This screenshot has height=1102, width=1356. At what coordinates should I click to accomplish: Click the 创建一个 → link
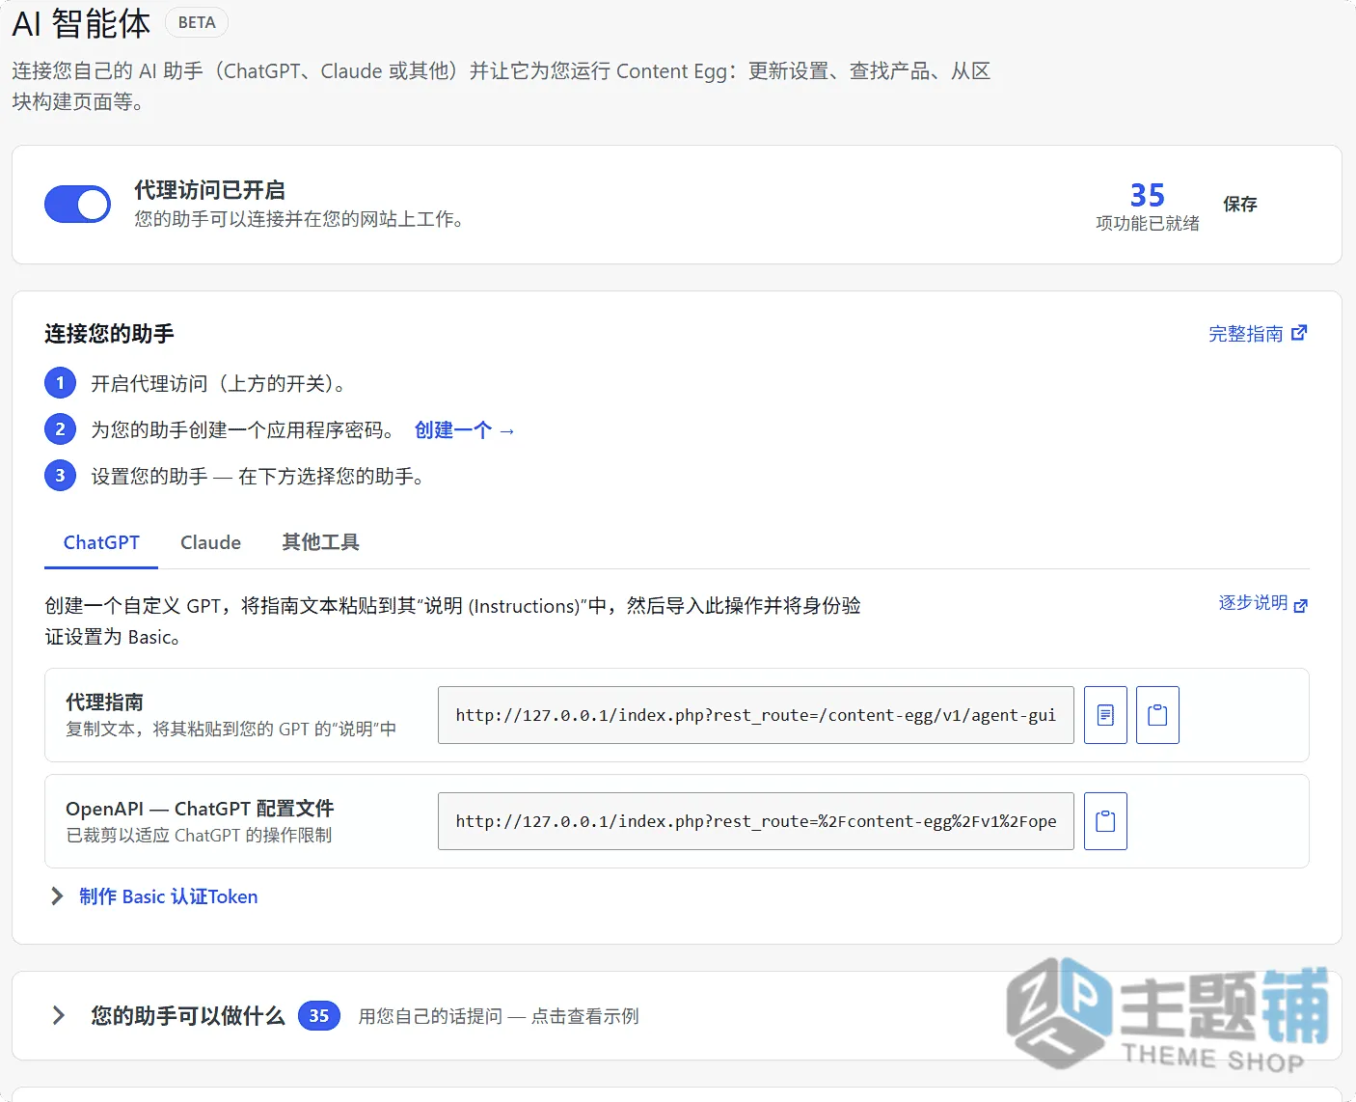[x=464, y=430]
